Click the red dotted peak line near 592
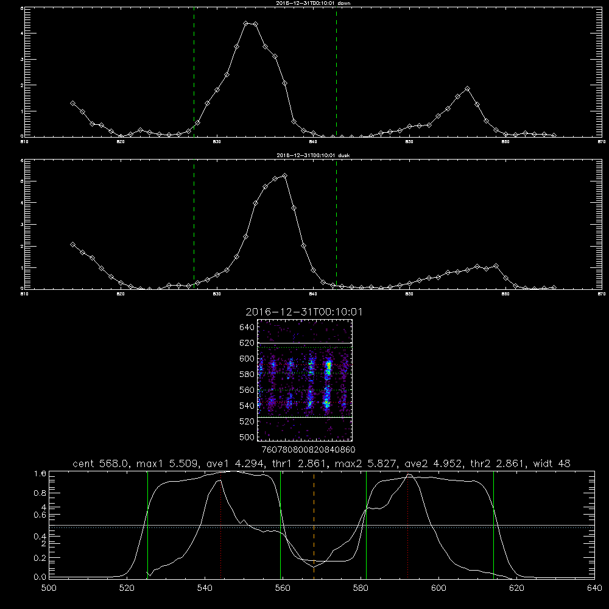This screenshot has height=609, width=609. pyautogui.click(x=408, y=526)
